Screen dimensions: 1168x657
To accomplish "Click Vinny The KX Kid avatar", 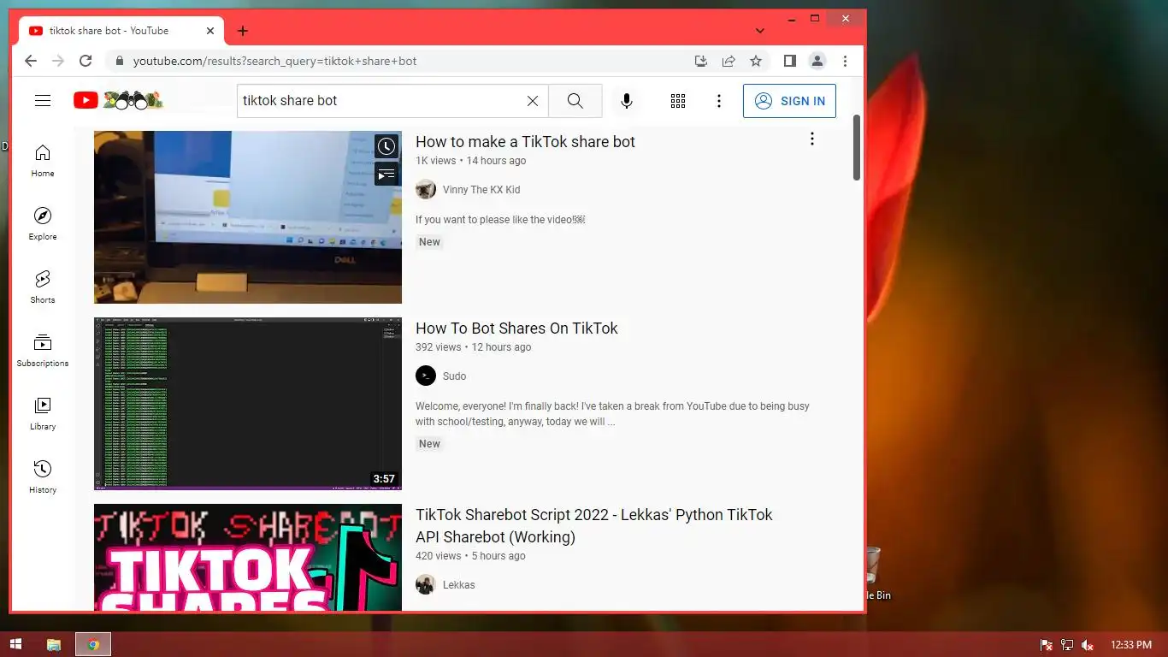I will 426,190.
